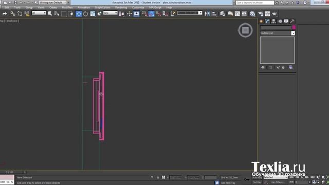The width and height of the screenshot is (329, 185).
Task: Click the Key Filters button
Action: tap(278, 182)
